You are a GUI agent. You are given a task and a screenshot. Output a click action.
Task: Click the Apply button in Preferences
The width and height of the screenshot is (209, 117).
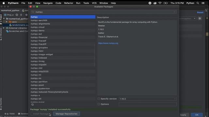[x=183, y=115]
